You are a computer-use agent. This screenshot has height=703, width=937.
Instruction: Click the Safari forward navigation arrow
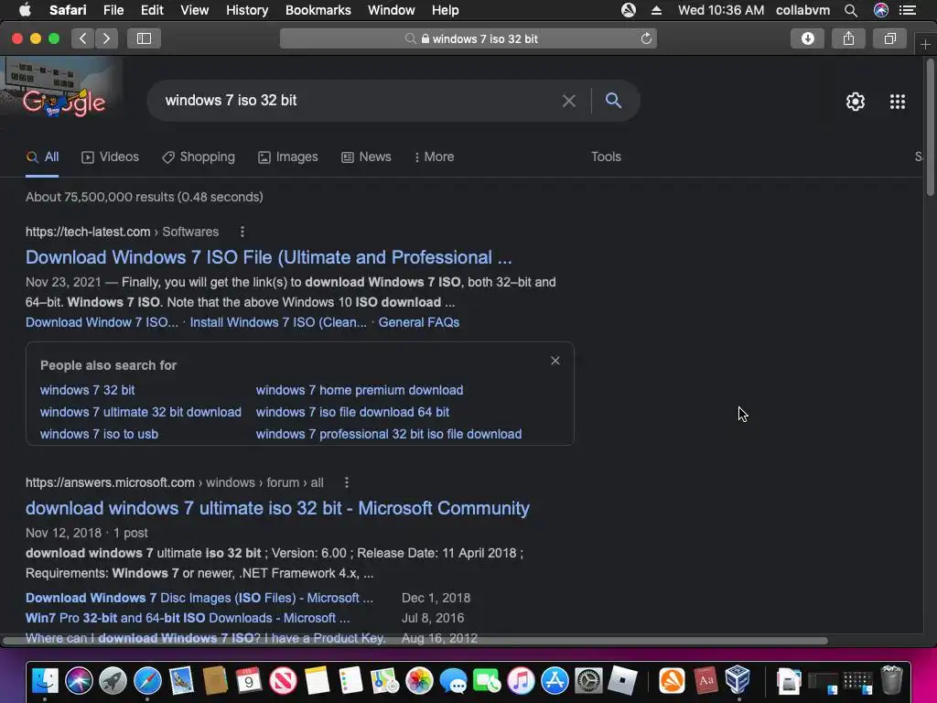(106, 38)
